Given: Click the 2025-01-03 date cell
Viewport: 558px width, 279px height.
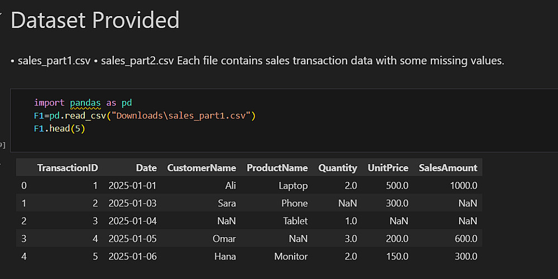Looking at the screenshot, I should (133, 203).
